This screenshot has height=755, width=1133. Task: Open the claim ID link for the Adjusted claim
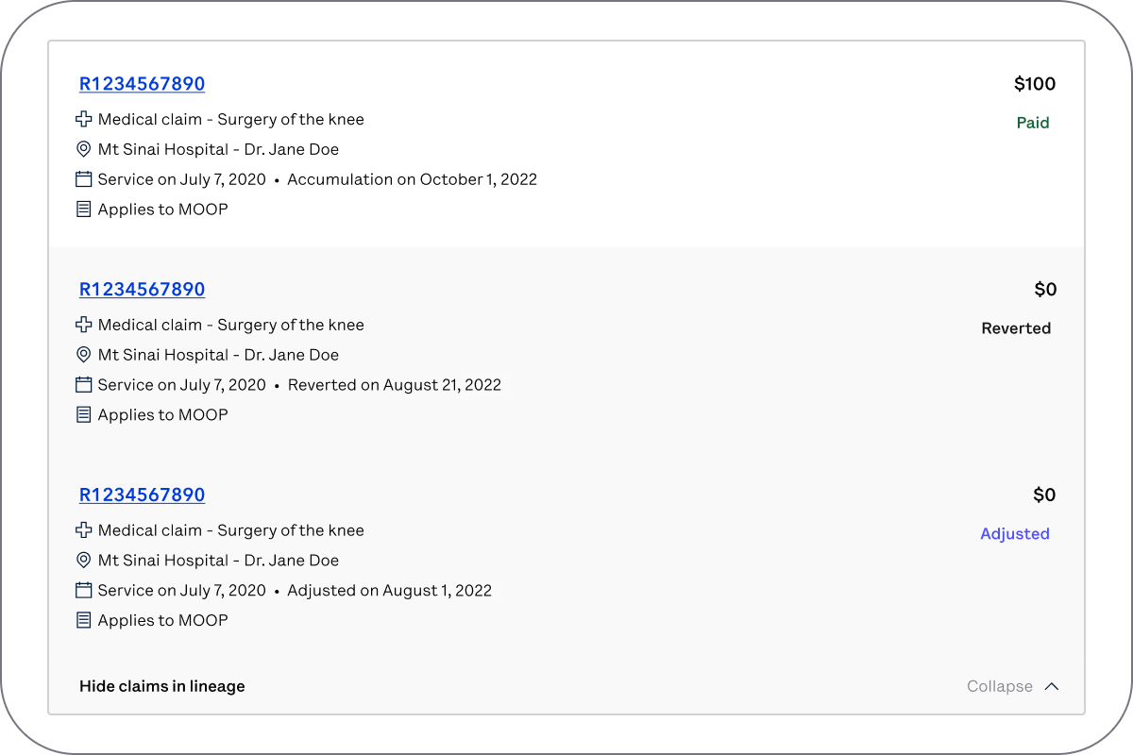click(x=142, y=495)
